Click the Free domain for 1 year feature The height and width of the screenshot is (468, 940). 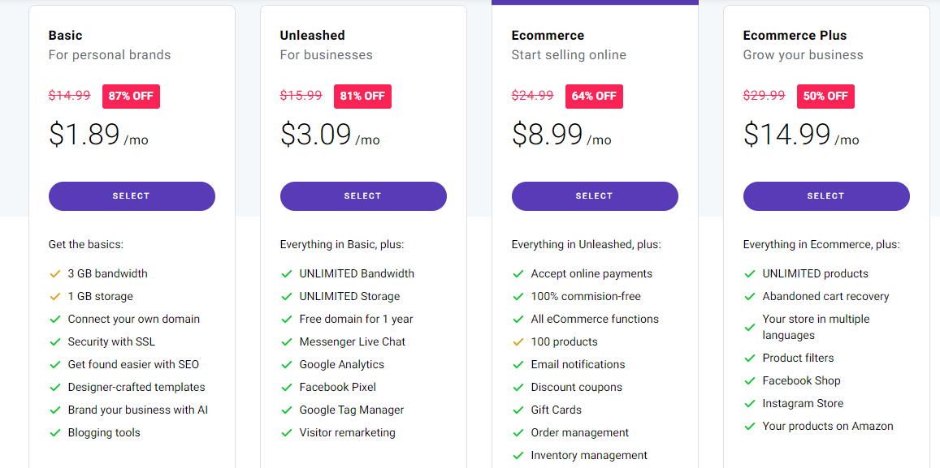[x=356, y=320]
